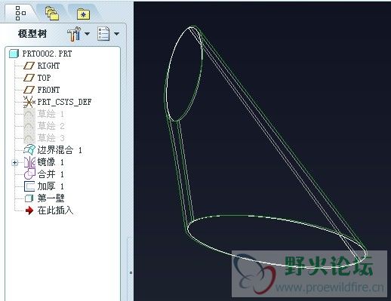The image size is (391, 301).
Task: Select the 边界混合 1 feature label
Action: click(x=60, y=150)
